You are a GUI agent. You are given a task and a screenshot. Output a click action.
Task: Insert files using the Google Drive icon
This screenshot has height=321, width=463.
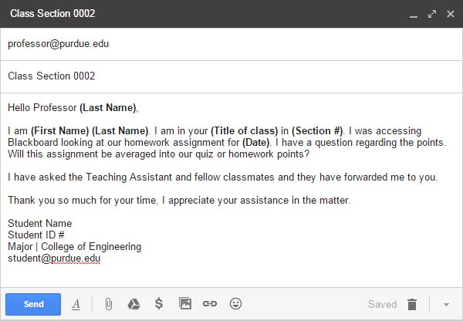[133, 304]
